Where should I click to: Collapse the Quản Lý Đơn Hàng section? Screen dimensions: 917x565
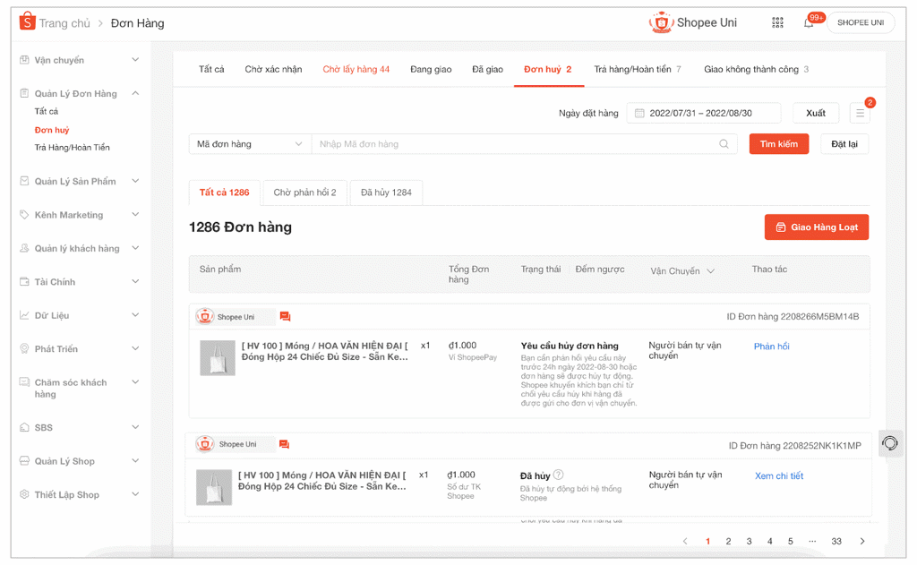coord(135,93)
